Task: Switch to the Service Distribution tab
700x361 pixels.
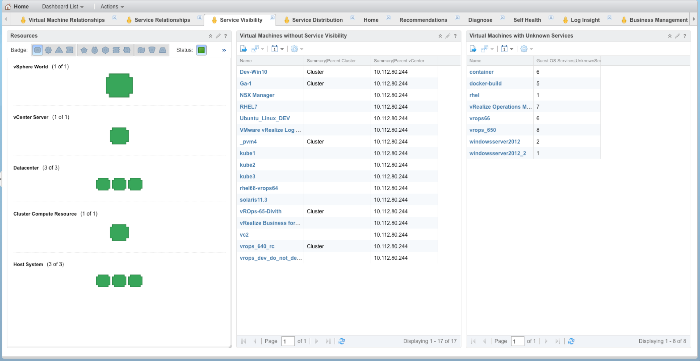Action: (317, 20)
